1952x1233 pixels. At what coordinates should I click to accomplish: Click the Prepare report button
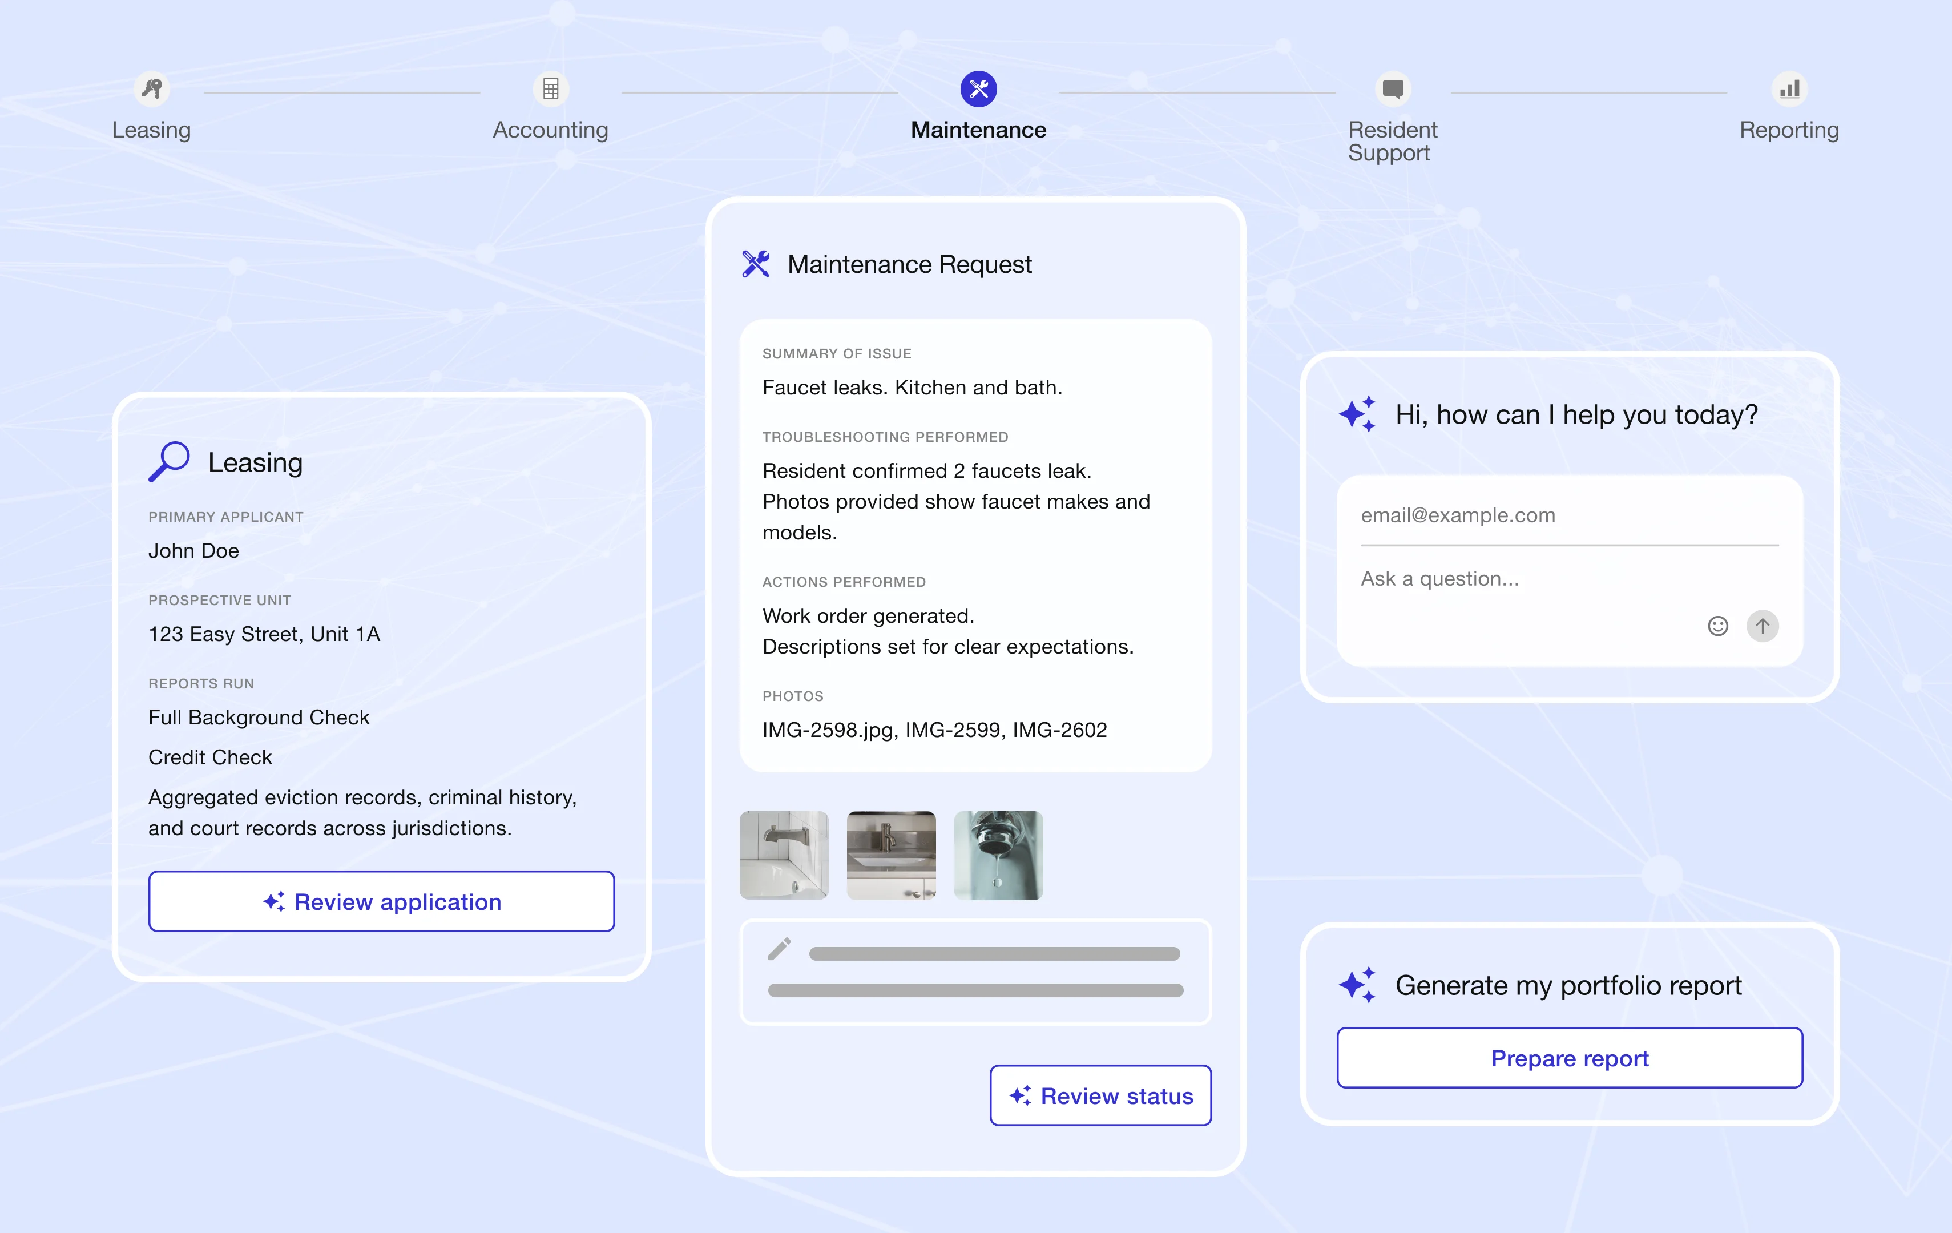(1570, 1058)
